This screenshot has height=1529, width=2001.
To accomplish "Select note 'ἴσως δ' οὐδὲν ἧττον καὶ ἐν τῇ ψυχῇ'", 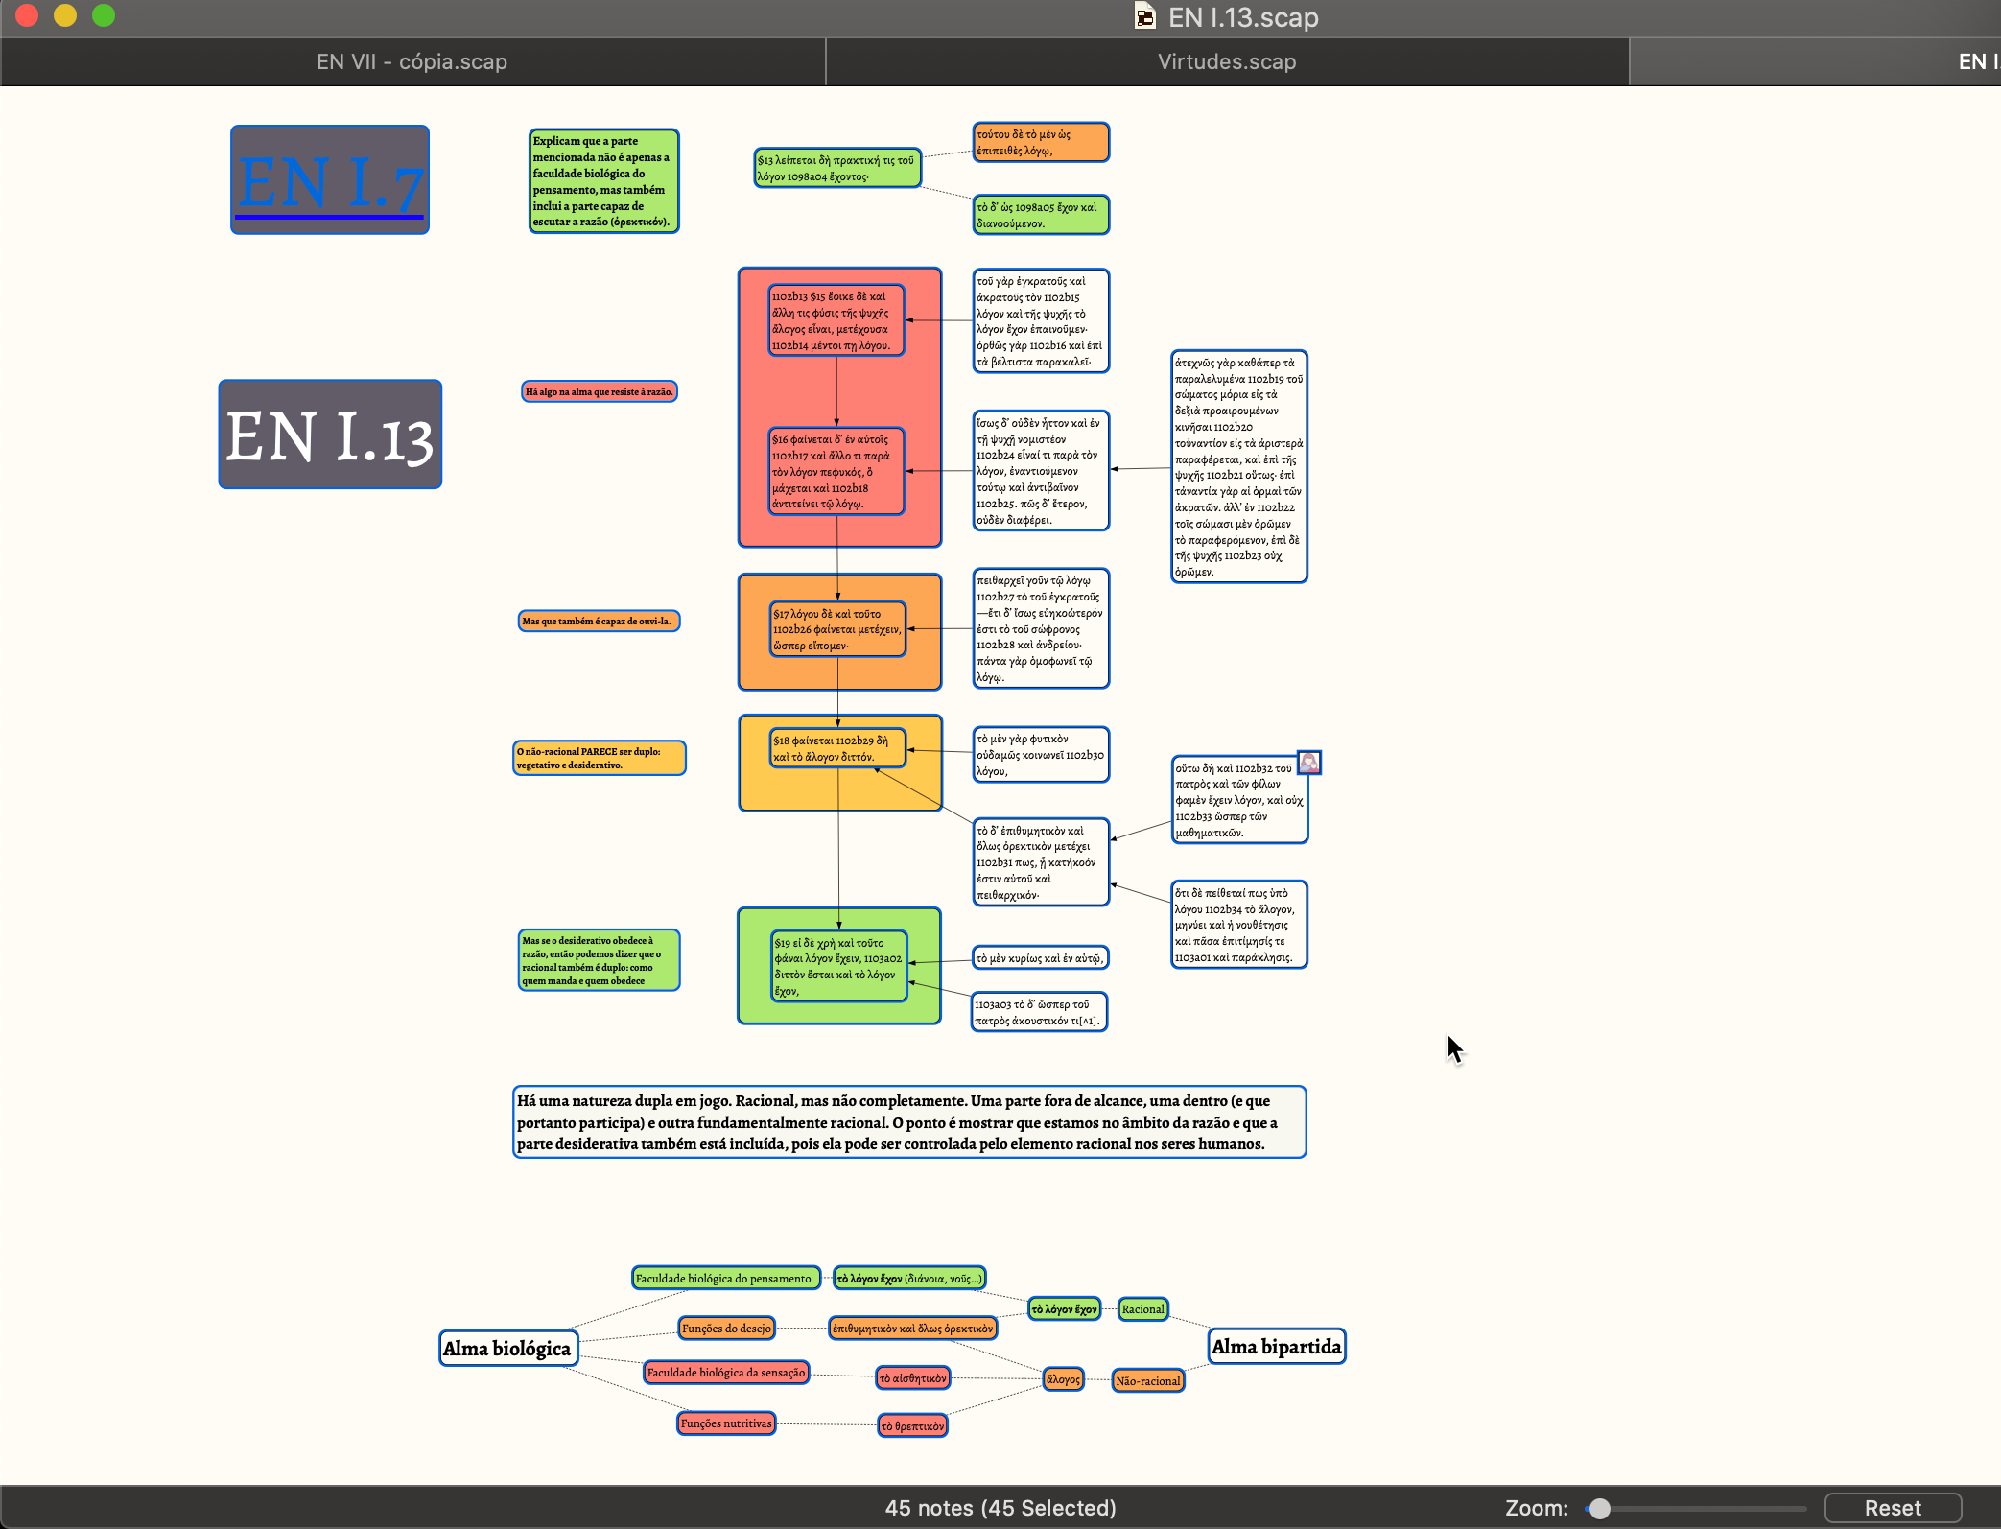I will pyautogui.click(x=1041, y=470).
